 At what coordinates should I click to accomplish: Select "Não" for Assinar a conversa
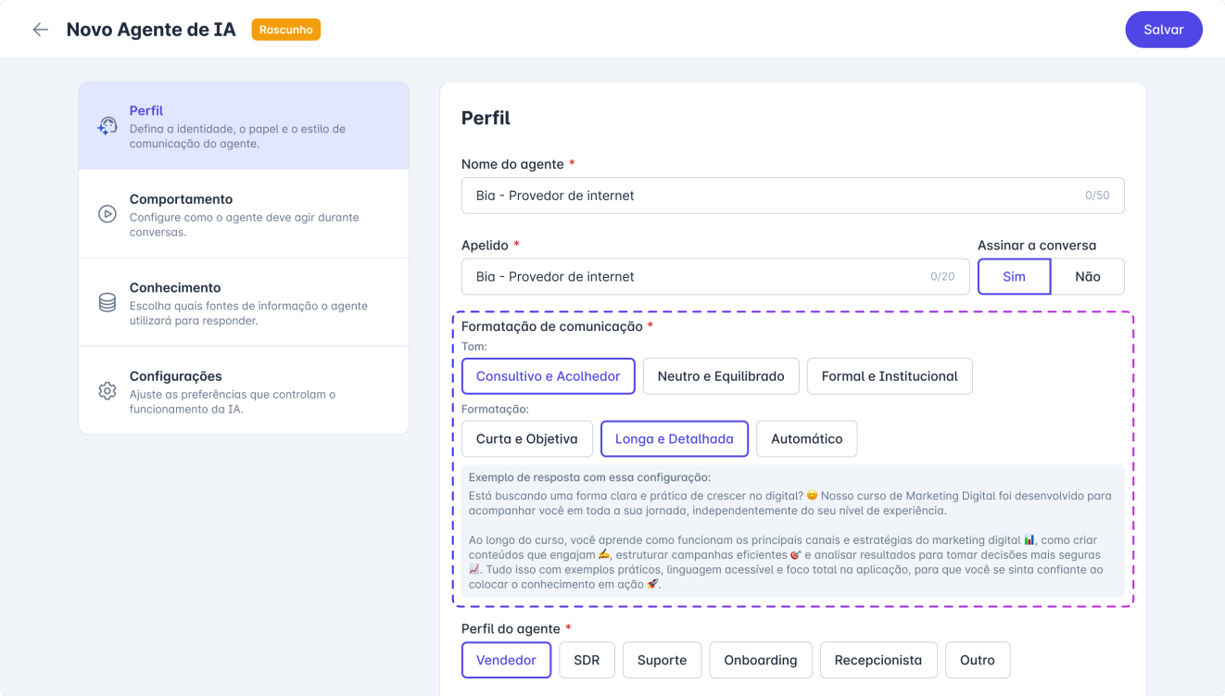click(x=1087, y=276)
